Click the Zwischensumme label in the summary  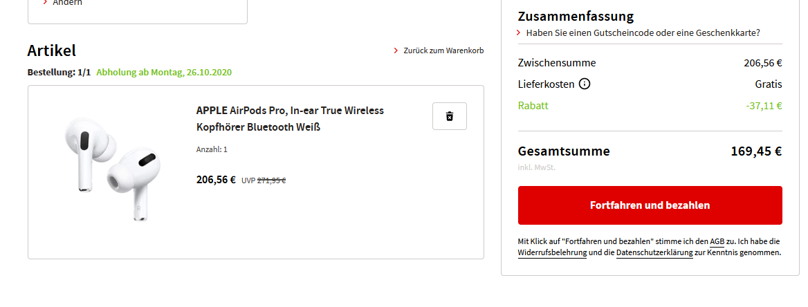coord(556,63)
